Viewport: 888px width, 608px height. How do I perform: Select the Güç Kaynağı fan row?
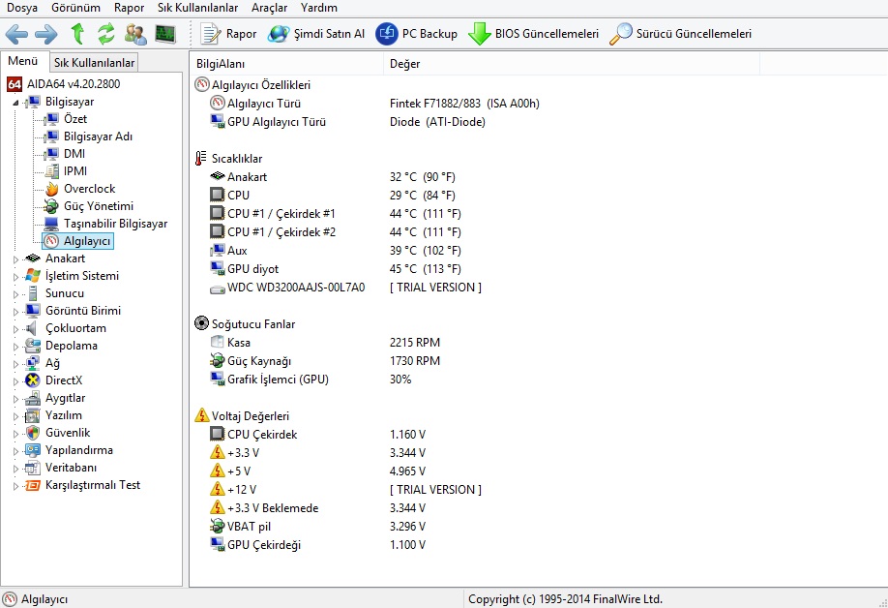(325, 361)
